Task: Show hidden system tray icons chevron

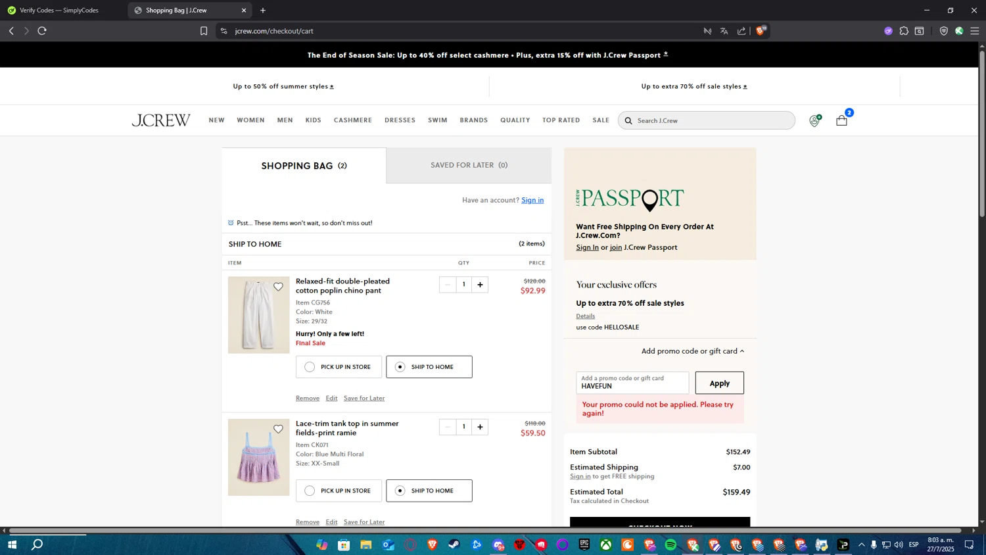Action: tap(861, 544)
